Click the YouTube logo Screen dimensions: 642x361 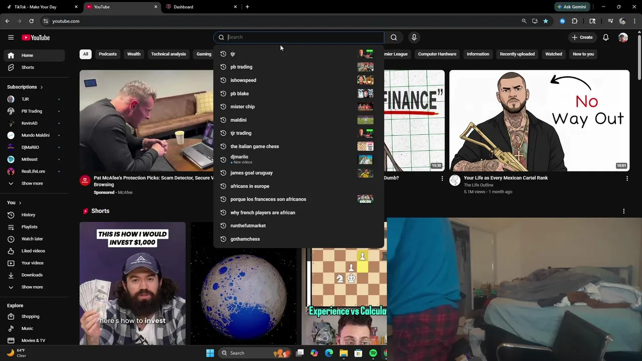[x=36, y=38]
